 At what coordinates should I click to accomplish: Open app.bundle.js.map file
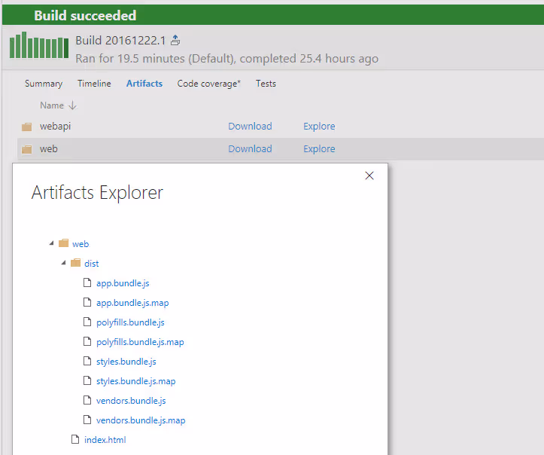(132, 303)
